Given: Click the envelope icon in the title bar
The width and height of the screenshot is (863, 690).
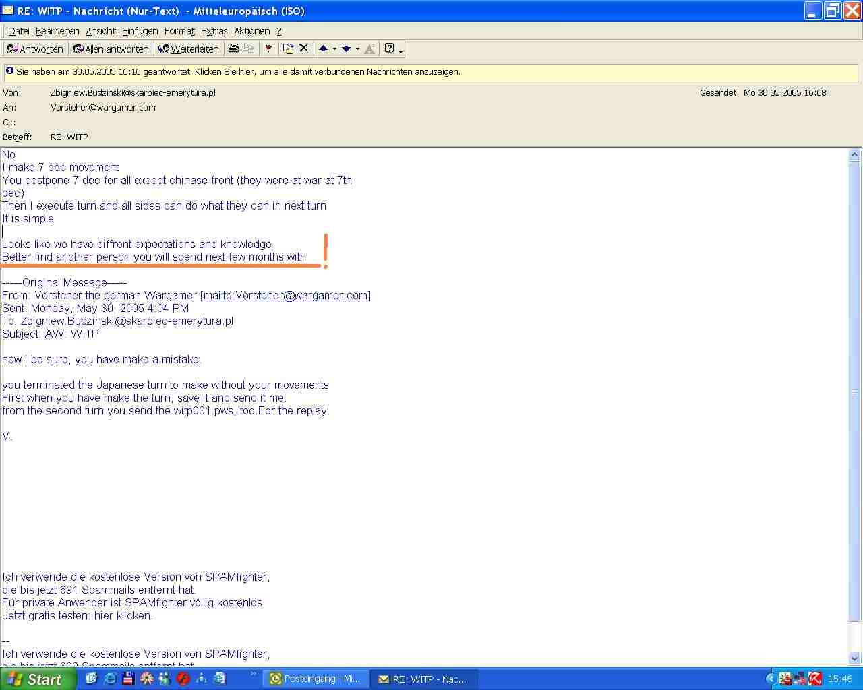Looking at the screenshot, I should tap(9, 11).
